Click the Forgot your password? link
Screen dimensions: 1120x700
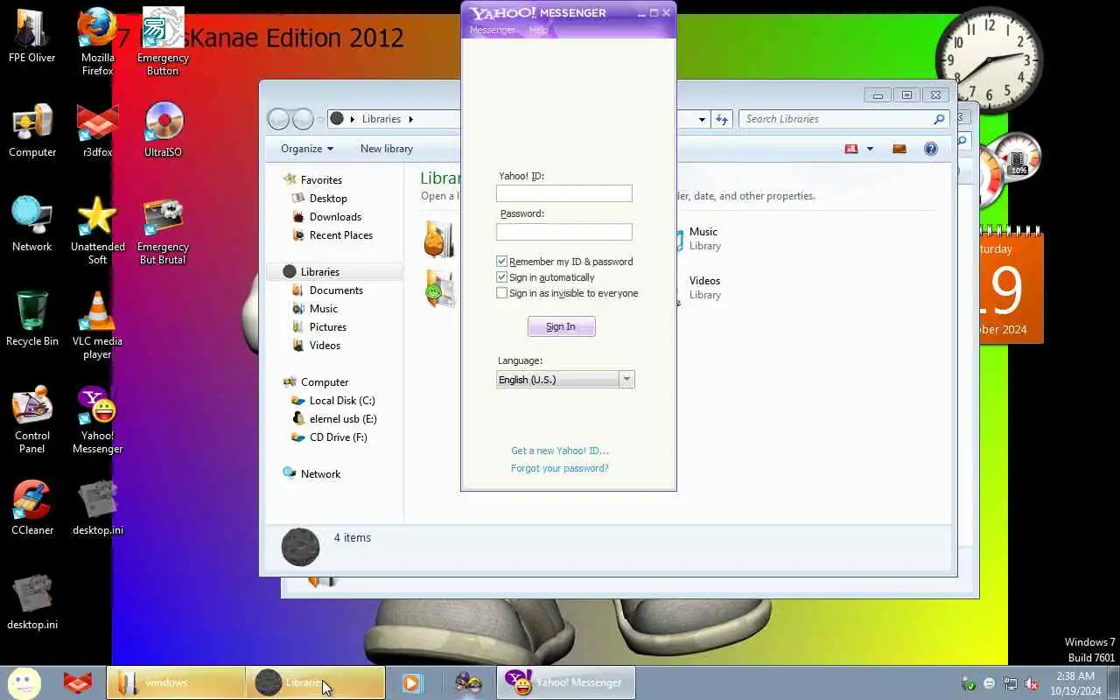tap(560, 468)
